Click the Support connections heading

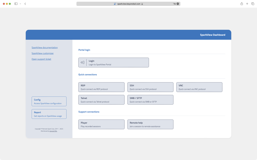(x=89, y=112)
